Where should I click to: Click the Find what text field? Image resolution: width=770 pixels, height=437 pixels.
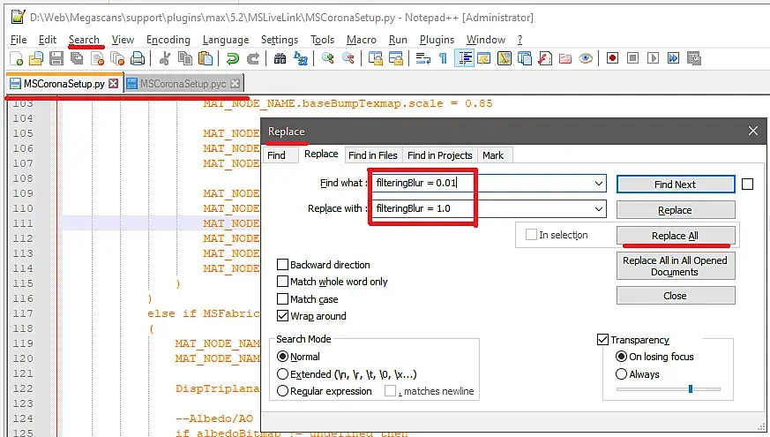click(x=489, y=184)
